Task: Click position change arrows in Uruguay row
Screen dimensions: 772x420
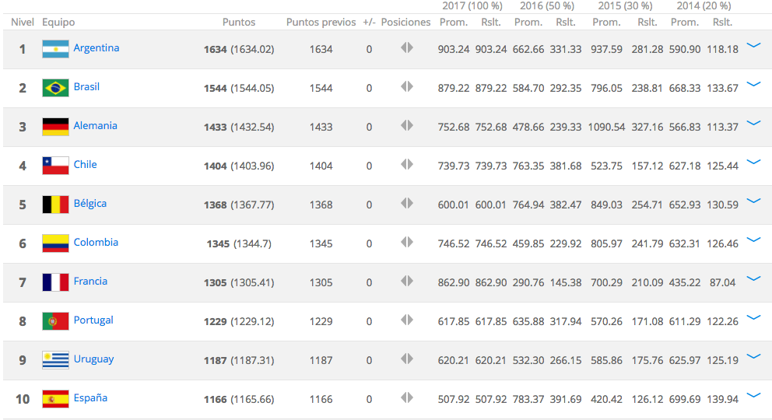Action: point(406,359)
